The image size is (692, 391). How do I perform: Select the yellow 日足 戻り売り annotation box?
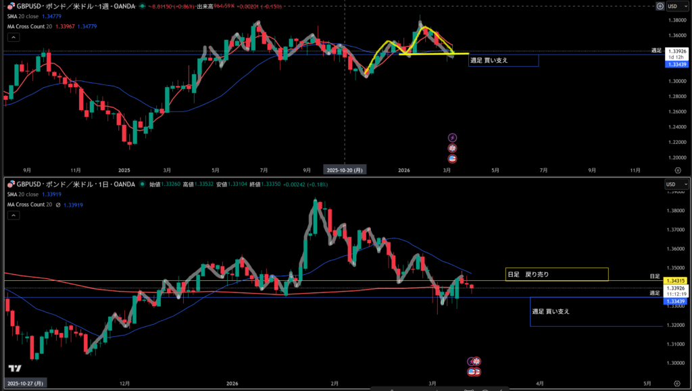point(557,274)
